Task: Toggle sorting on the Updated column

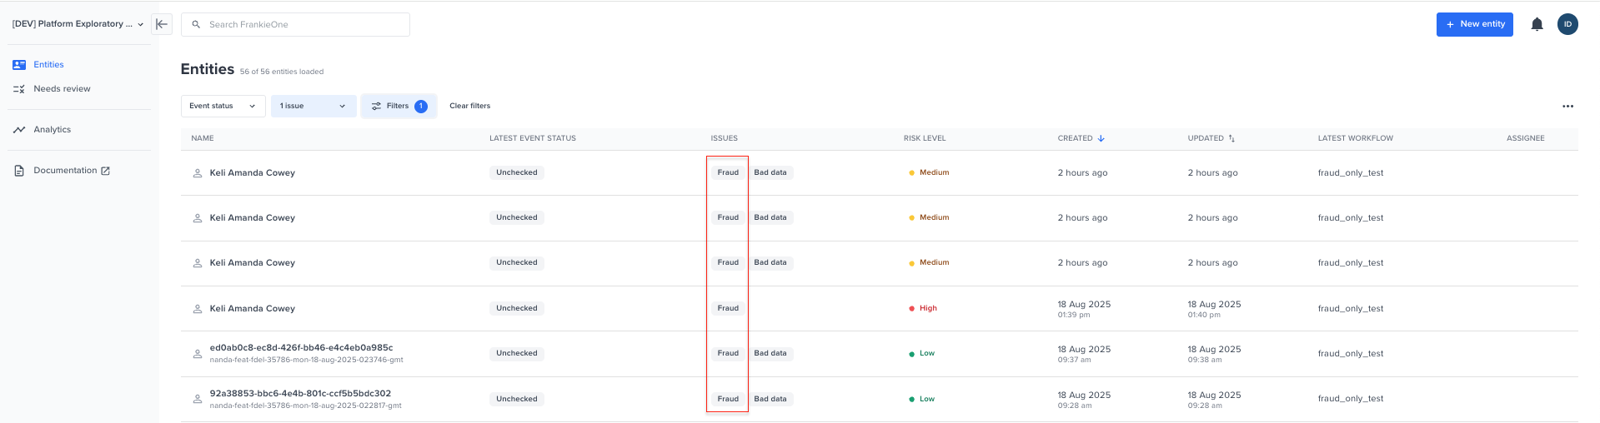Action: (x=1231, y=138)
